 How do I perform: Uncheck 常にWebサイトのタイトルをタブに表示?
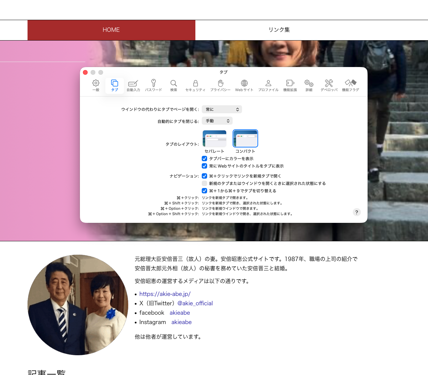[204, 166]
